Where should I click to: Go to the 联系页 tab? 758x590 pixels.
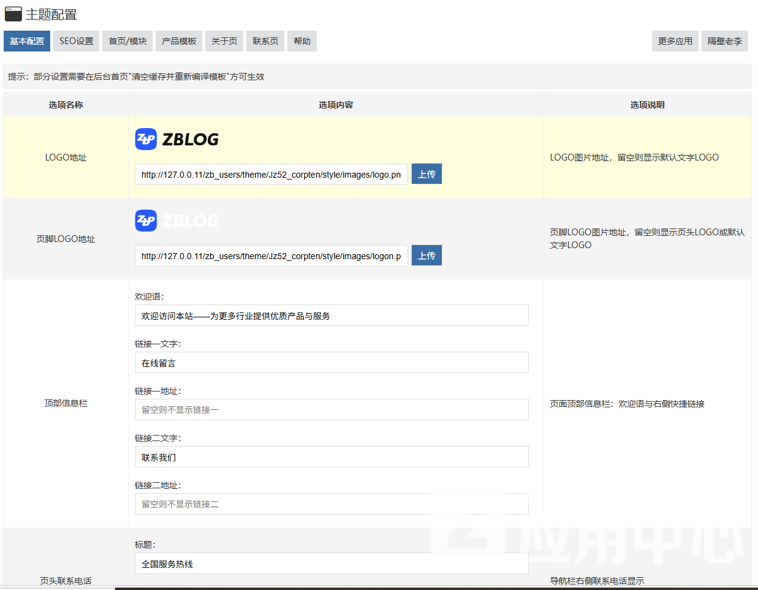click(265, 41)
